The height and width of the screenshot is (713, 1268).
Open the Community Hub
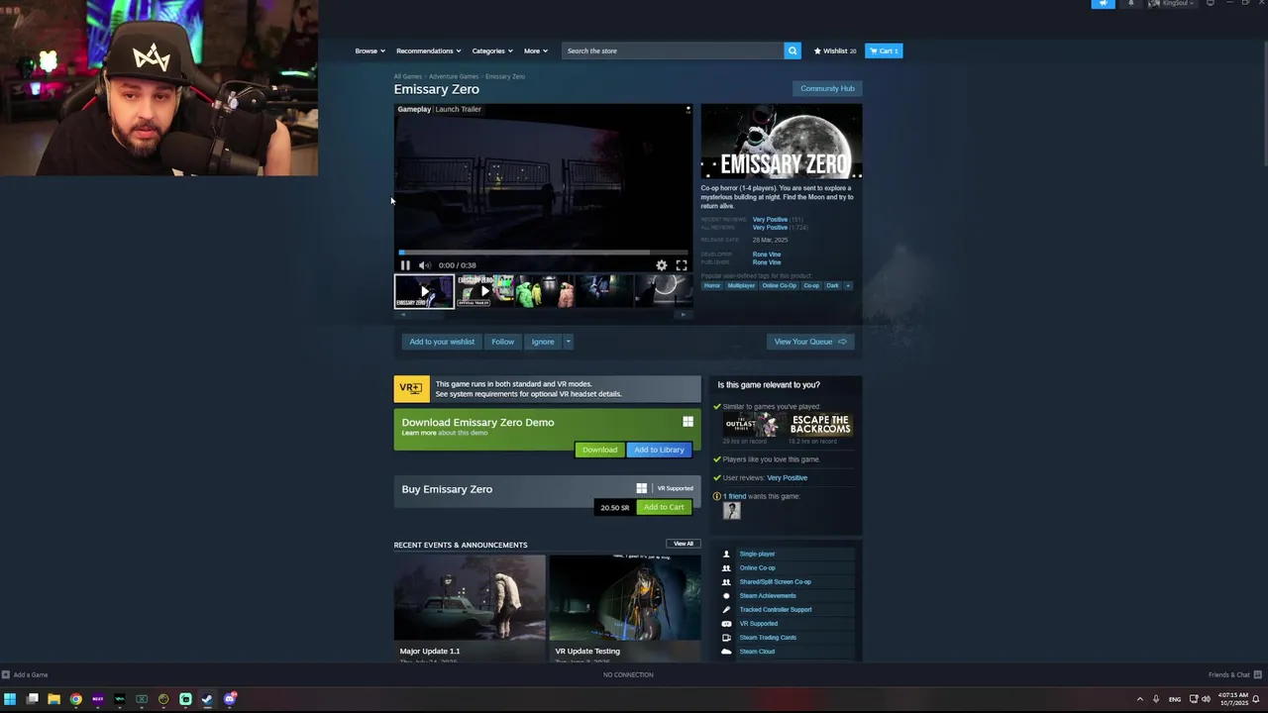click(827, 88)
